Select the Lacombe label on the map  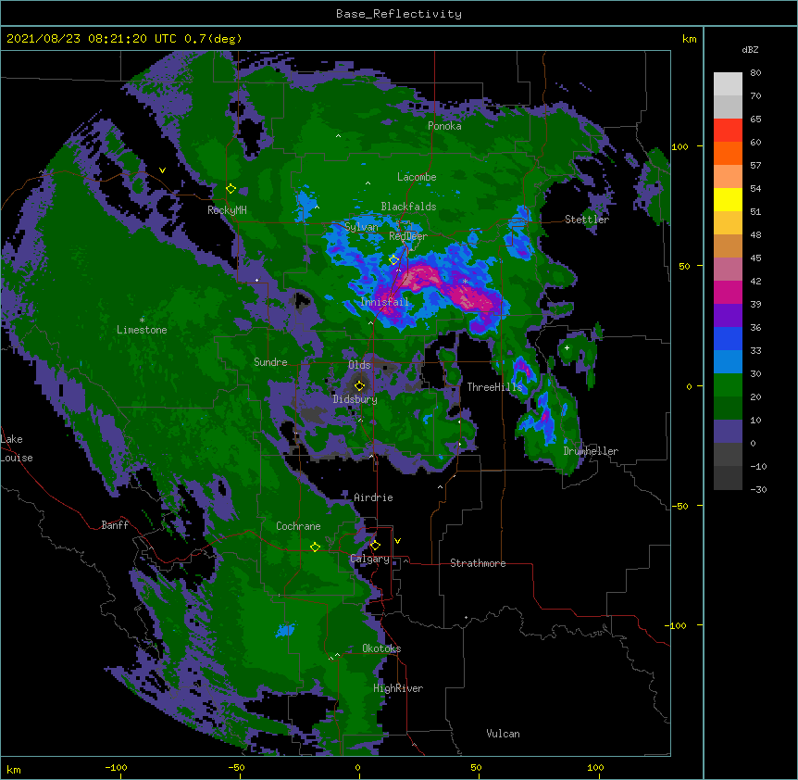point(417,177)
